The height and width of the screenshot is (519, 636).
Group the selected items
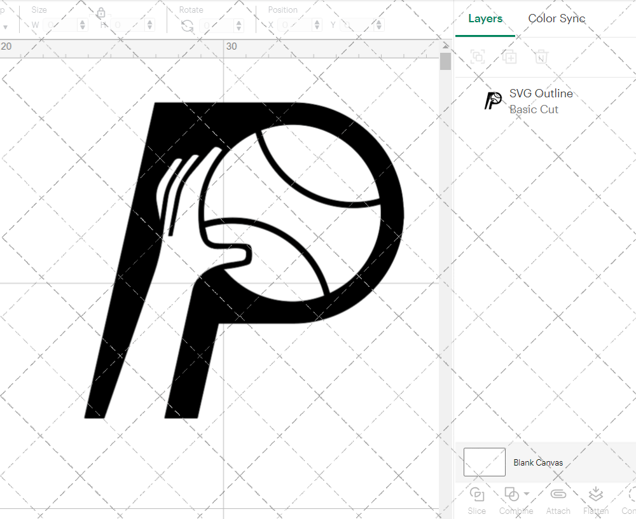point(478,57)
